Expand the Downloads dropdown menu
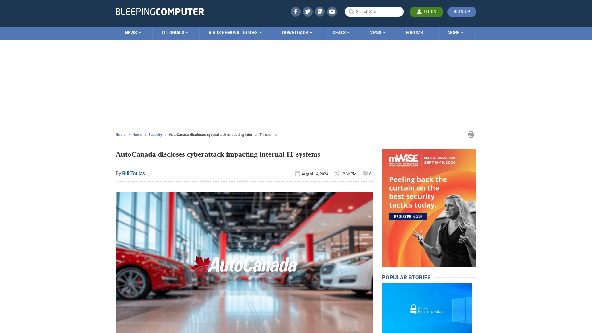This screenshot has height=333, width=592. tap(297, 33)
